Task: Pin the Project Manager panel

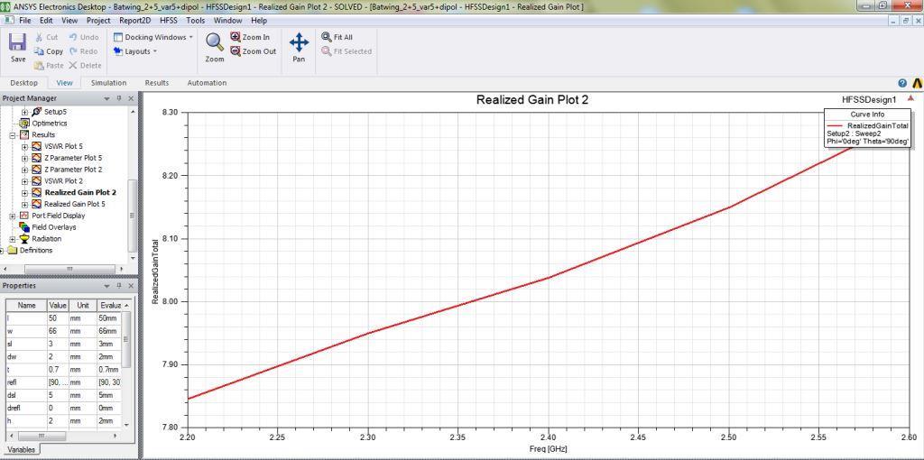Action: tap(119, 98)
